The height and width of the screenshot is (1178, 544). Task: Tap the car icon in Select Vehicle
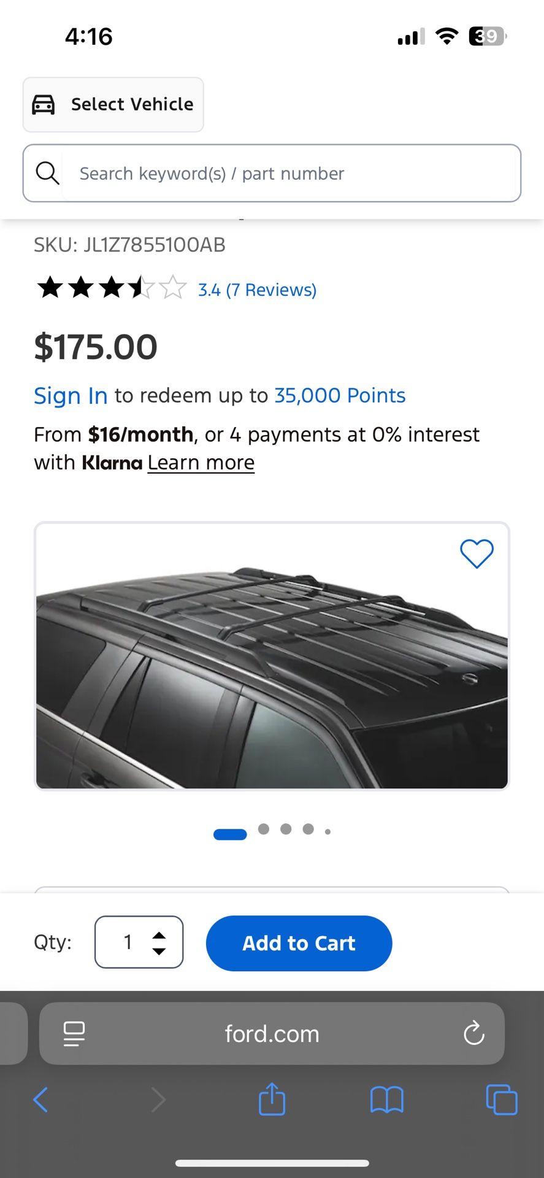(43, 105)
